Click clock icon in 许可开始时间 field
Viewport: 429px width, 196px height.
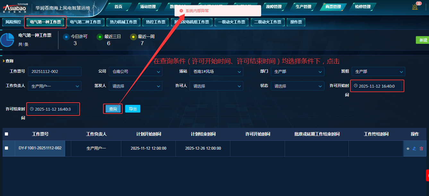pyautogui.click(x=356, y=86)
